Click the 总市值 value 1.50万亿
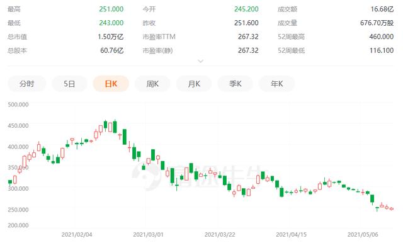 click(x=111, y=37)
